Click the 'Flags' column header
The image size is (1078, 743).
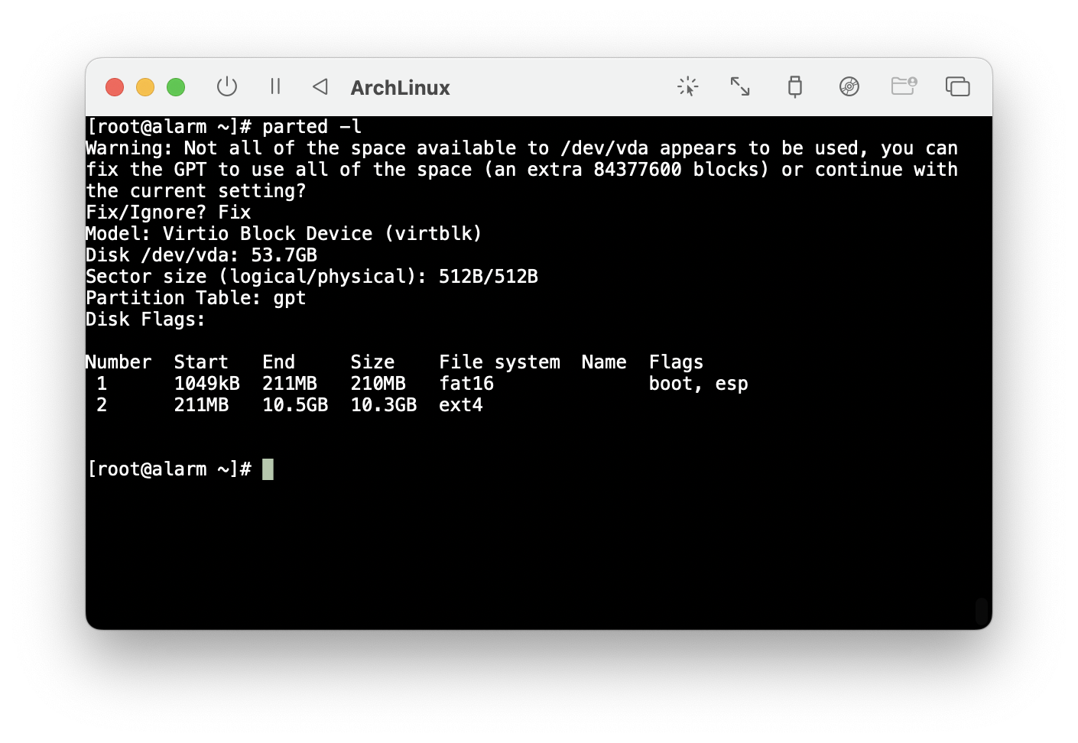676,362
